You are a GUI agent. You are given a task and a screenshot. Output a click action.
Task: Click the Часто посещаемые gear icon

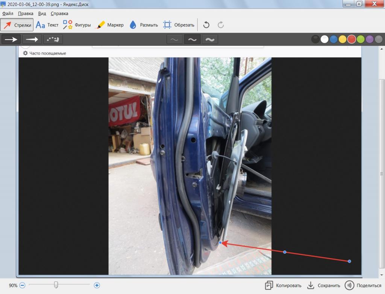(25, 53)
